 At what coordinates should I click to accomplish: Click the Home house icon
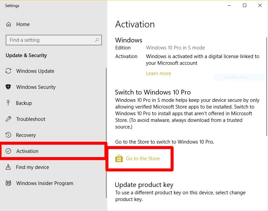click(9, 24)
